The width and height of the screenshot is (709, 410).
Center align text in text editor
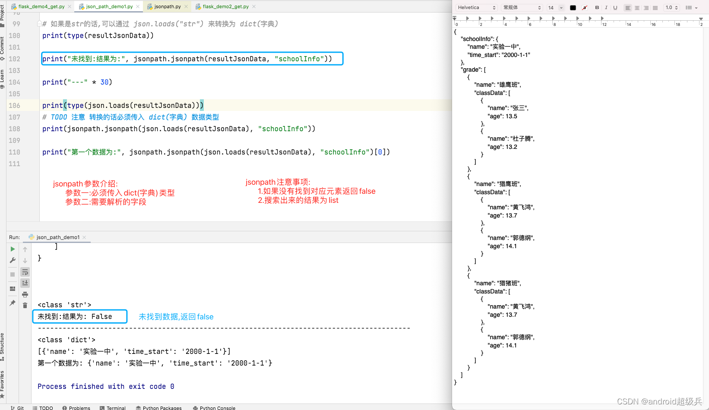(x=637, y=8)
